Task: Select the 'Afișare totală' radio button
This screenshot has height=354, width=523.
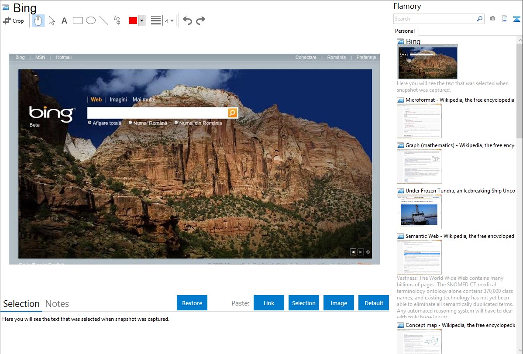Action: click(x=89, y=123)
